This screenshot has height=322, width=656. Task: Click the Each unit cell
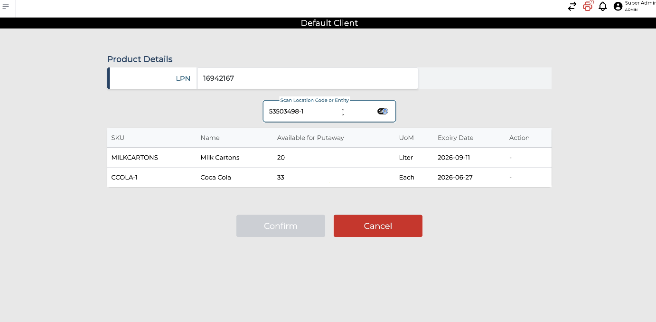pyautogui.click(x=407, y=178)
